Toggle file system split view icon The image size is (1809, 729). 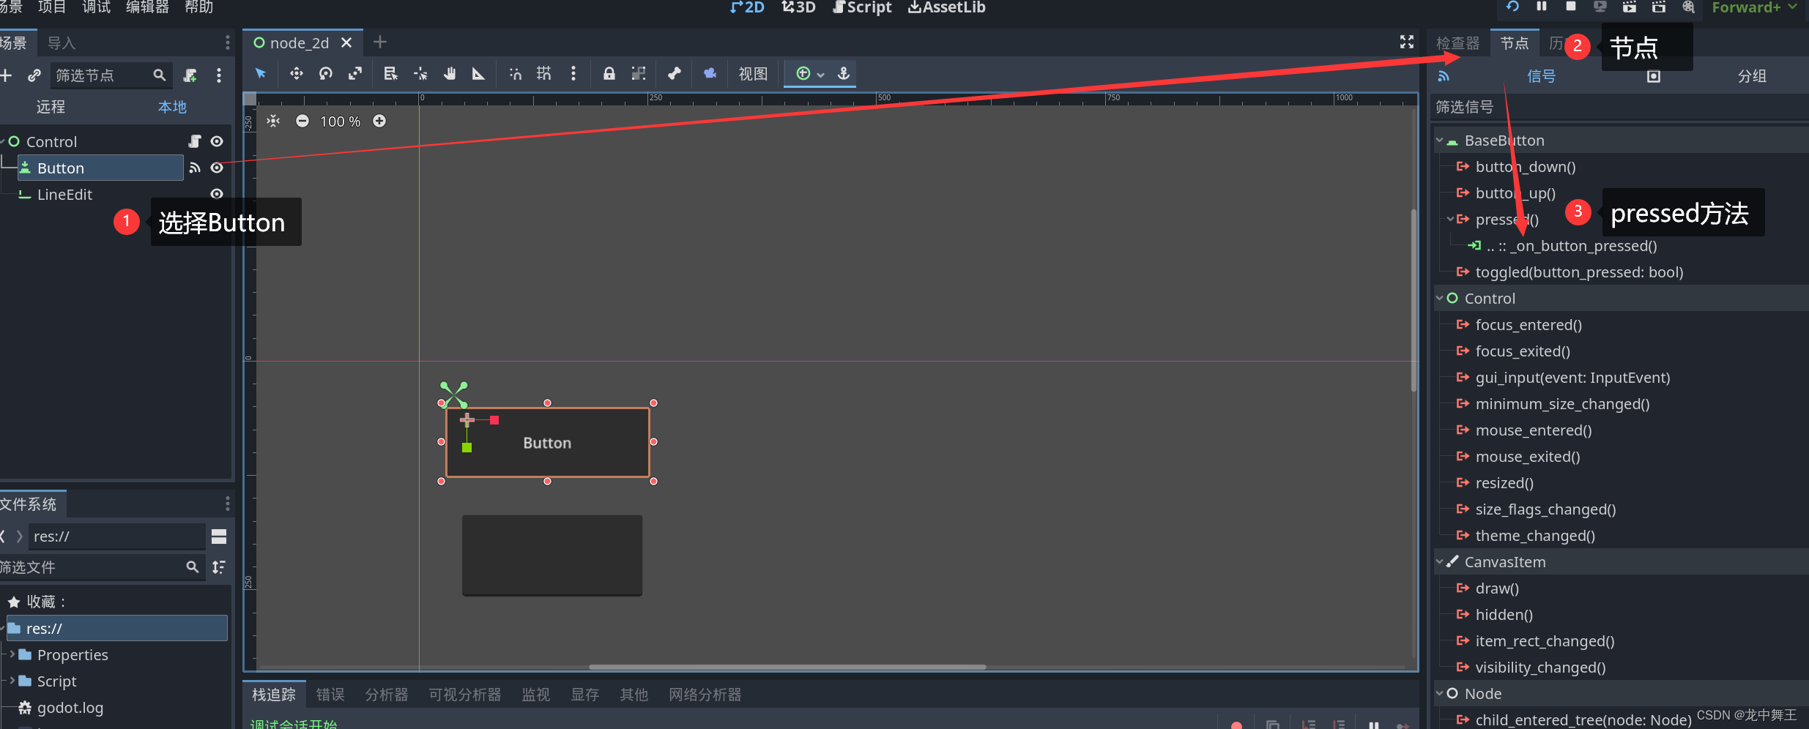219,537
